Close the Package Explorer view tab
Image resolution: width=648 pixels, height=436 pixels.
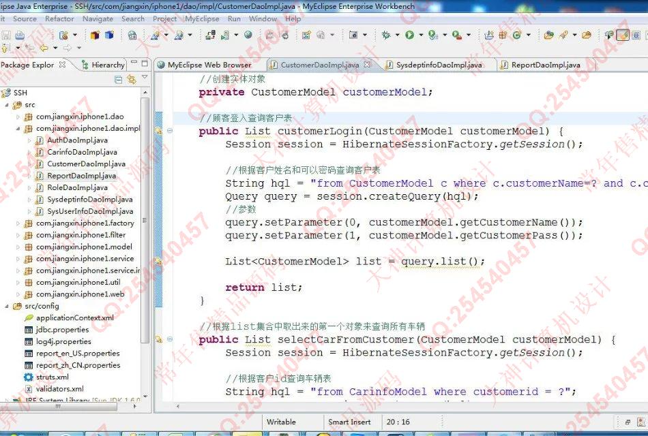62,65
